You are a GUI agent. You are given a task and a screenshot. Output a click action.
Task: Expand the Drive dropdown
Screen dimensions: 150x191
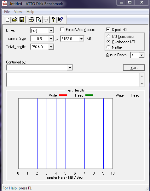coord(51,30)
